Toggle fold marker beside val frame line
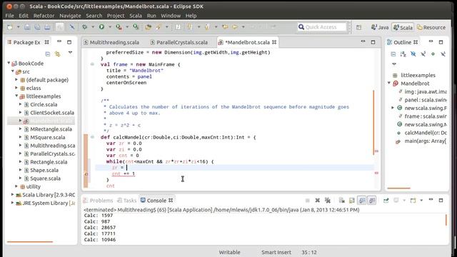This screenshot has height=257, width=457. point(92,64)
